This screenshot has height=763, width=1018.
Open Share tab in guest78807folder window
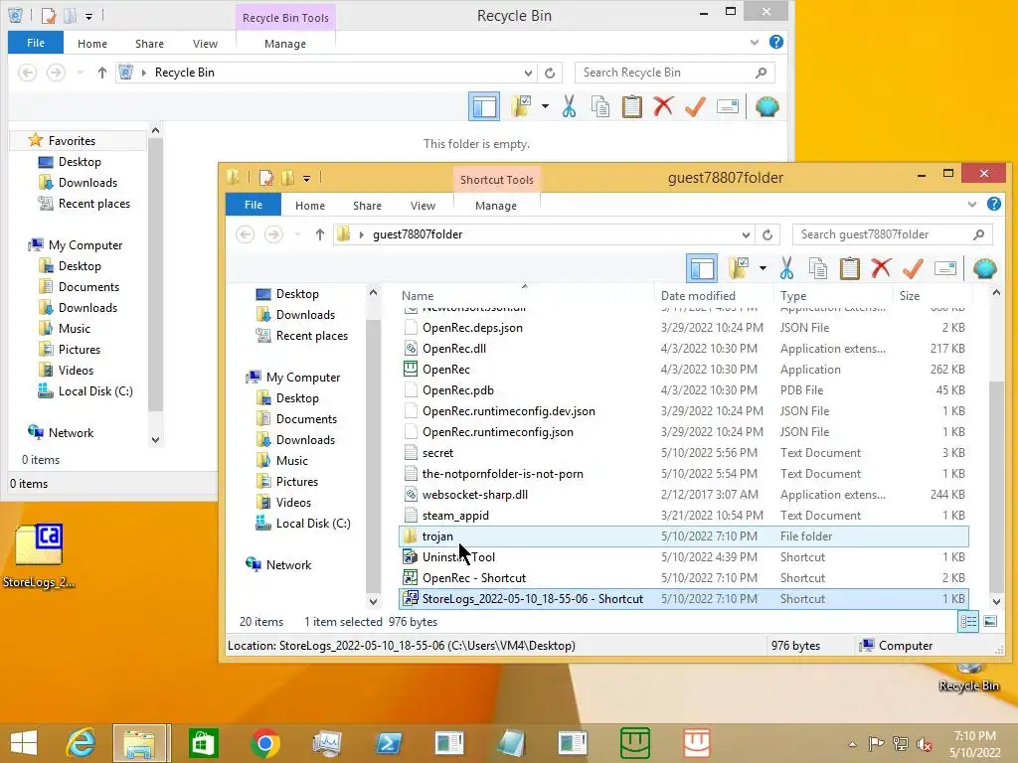pos(367,206)
